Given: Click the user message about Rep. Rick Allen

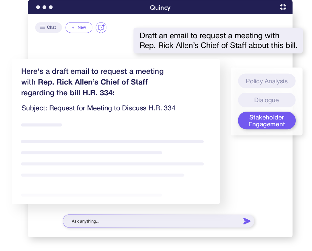Looking at the screenshot, I should pos(218,40).
